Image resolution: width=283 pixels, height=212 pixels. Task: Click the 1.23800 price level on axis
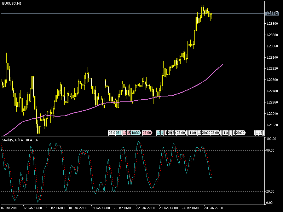pos(271,24)
